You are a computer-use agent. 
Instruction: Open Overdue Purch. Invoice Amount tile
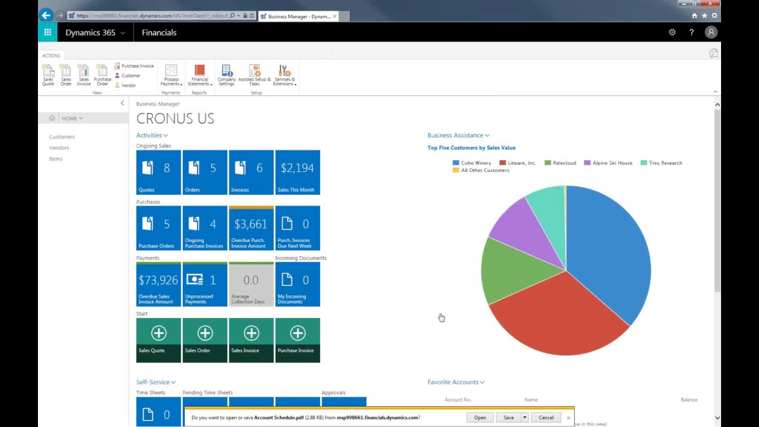click(251, 228)
